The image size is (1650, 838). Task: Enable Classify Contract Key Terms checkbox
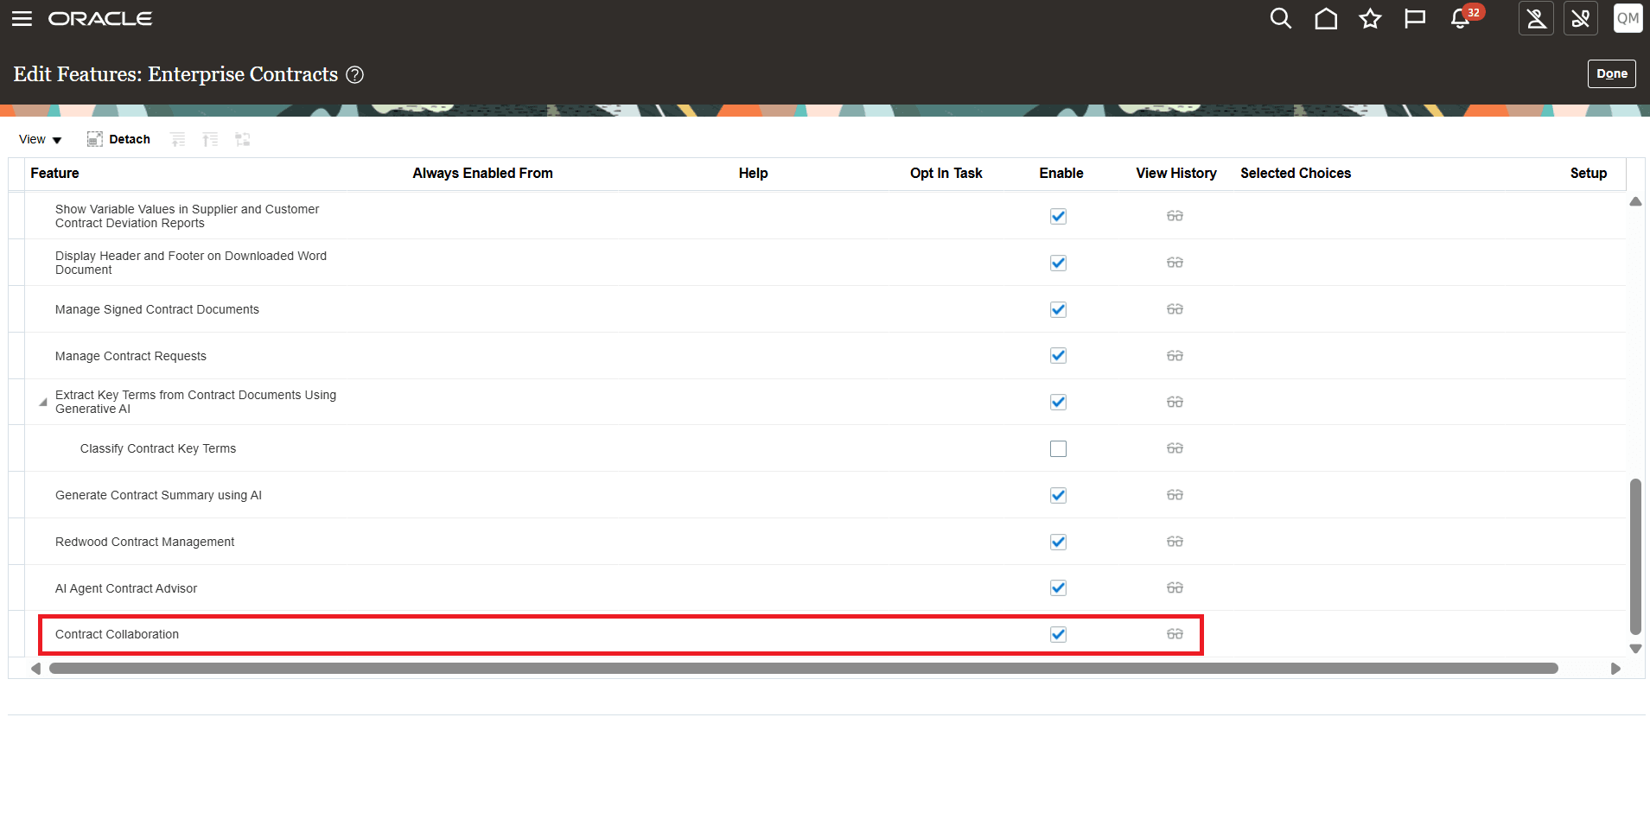click(x=1058, y=448)
